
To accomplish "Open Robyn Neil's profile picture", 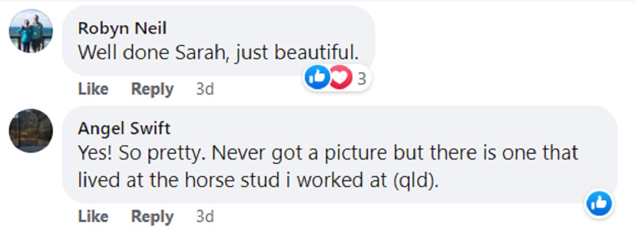I will pos(31,31).
